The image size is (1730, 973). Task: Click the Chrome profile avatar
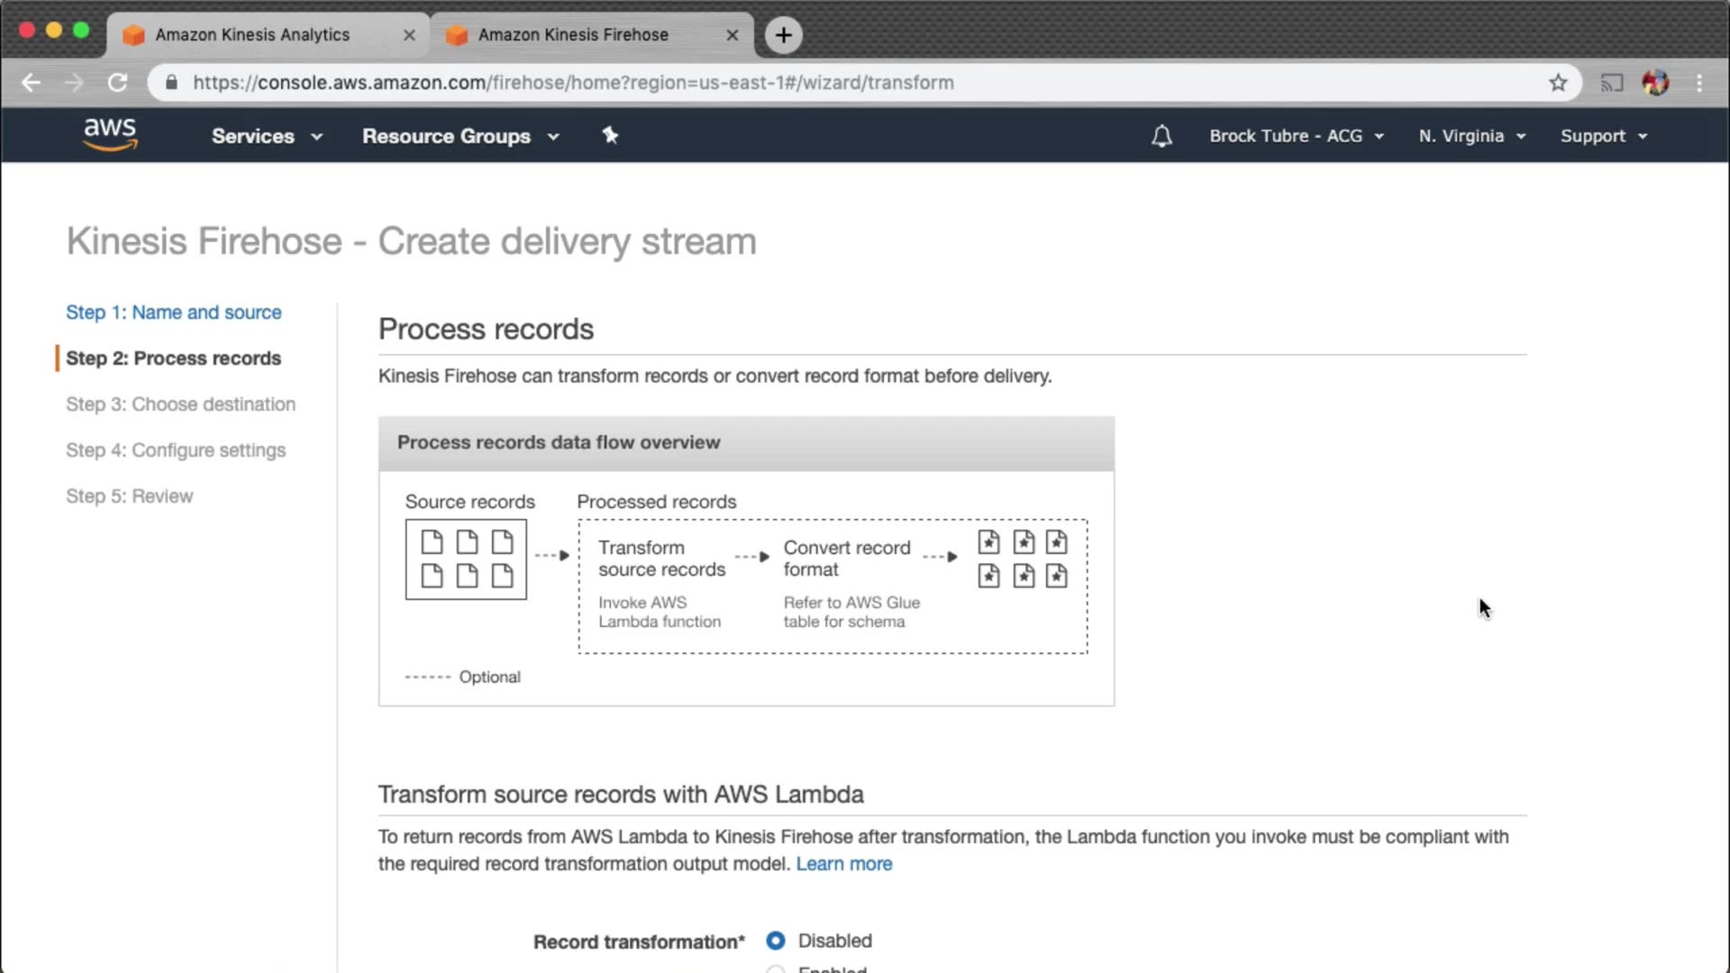click(1655, 83)
